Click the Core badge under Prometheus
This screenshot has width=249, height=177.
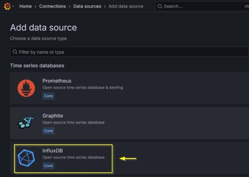[x=48, y=96]
